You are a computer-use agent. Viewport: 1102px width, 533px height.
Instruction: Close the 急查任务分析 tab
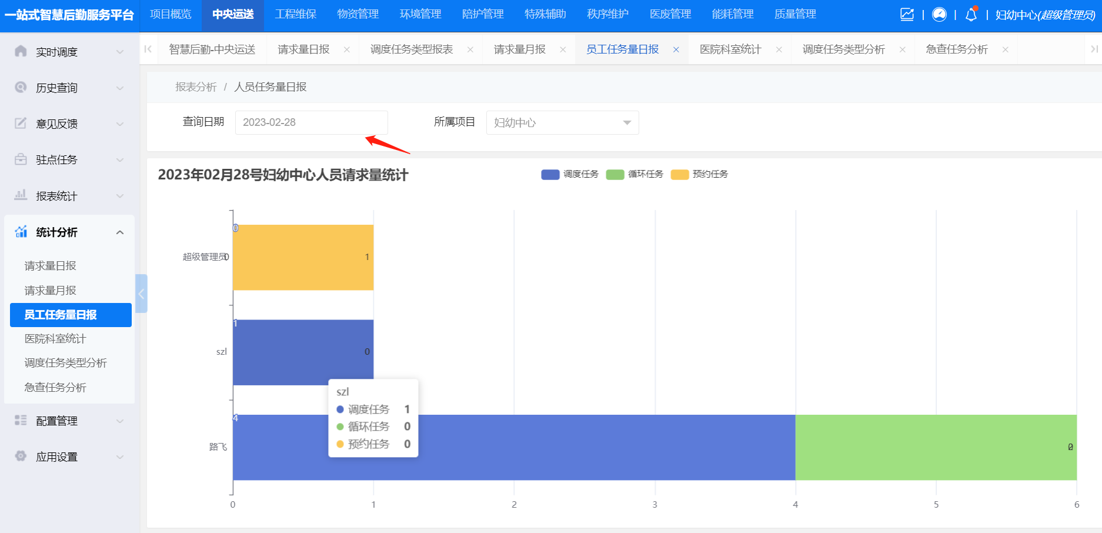point(1006,49)
